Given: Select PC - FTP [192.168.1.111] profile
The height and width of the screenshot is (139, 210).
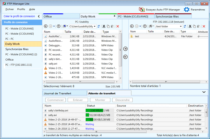Looking at the screenshot, I should point(19,65).
